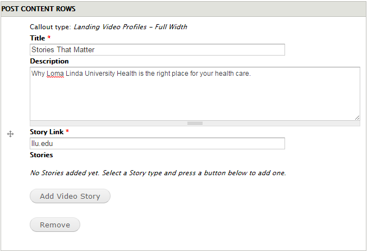Click the grippie bar below the Description box

[x=195, y=124]
